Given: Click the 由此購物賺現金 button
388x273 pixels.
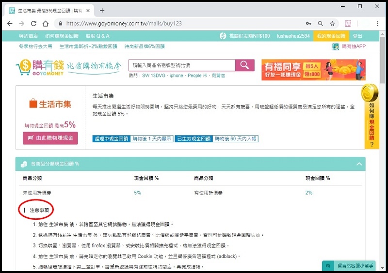Looking at the screenshot, I should point(50,138).
